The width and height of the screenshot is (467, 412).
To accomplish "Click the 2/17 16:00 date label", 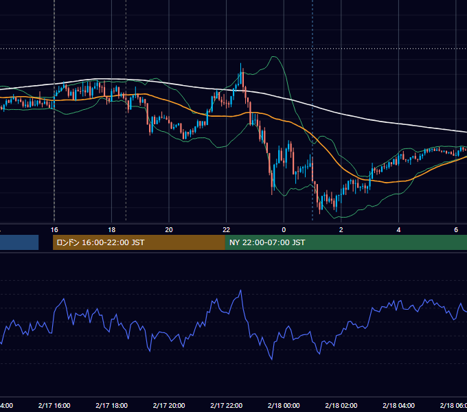I will [54, 405].
